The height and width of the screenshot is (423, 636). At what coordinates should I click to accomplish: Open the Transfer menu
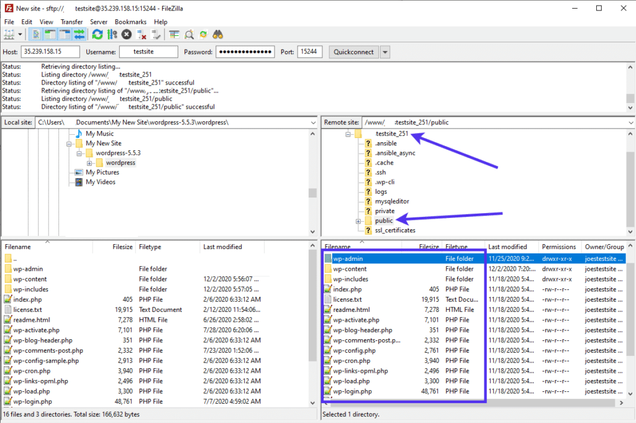(x=71, y=21)
